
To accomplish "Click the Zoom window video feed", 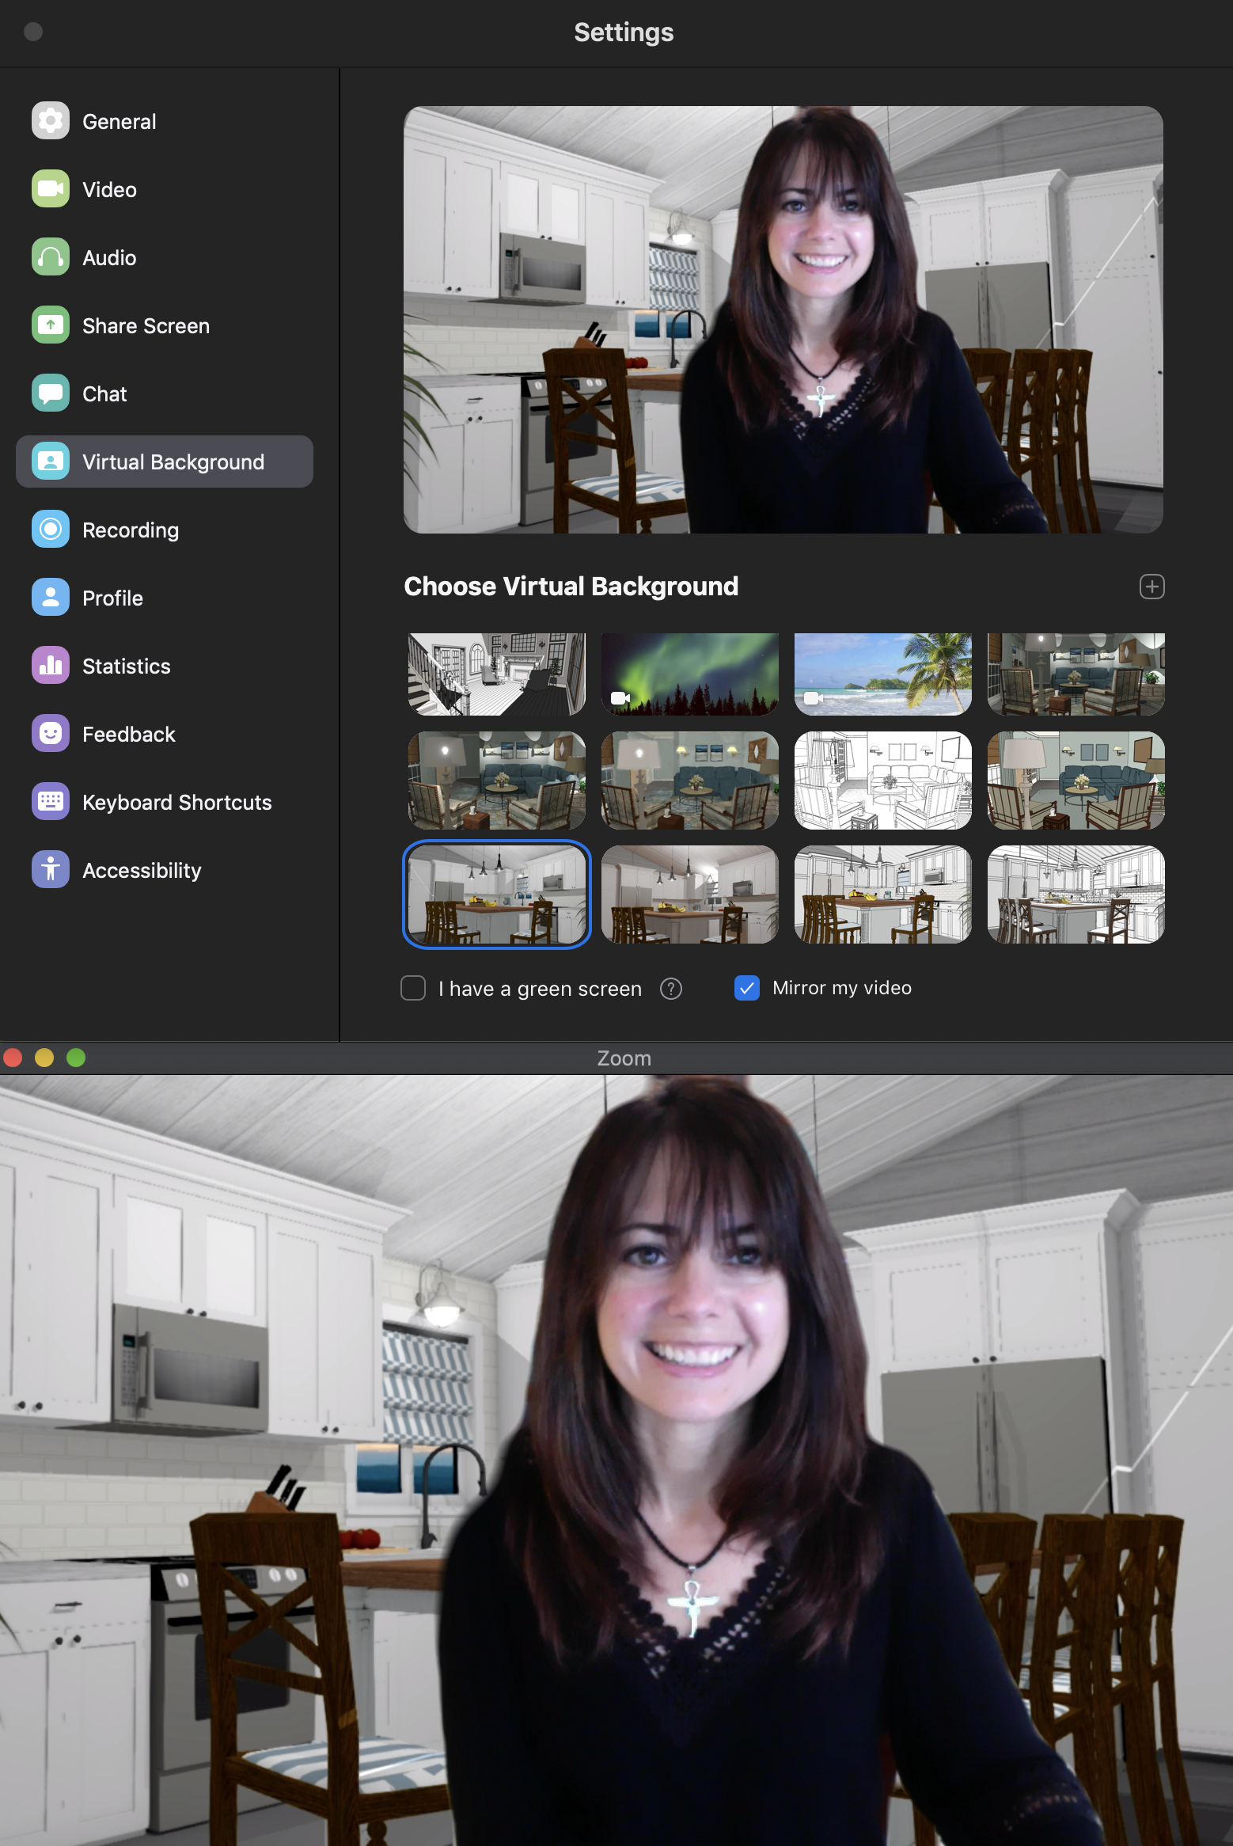I will [616, 1460].
